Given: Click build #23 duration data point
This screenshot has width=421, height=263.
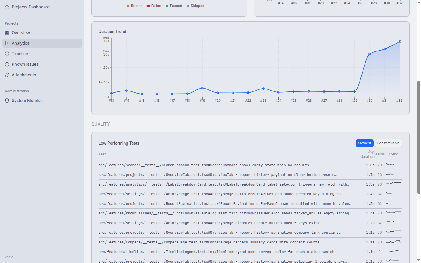Looking at the screenshot, I should [x=263, y=89].
